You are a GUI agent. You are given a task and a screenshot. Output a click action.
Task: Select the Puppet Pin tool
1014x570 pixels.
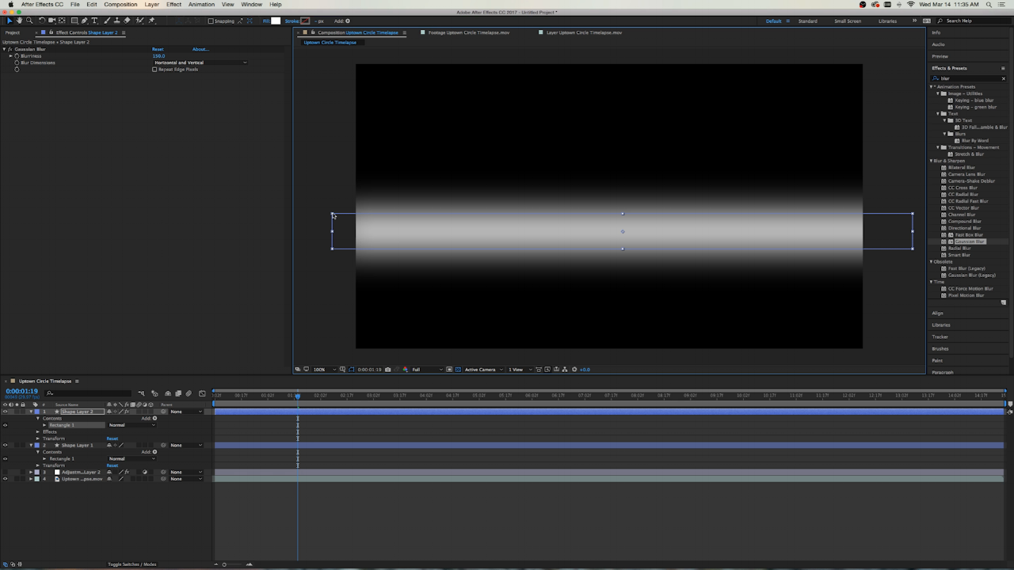click(x=151, y=21)
